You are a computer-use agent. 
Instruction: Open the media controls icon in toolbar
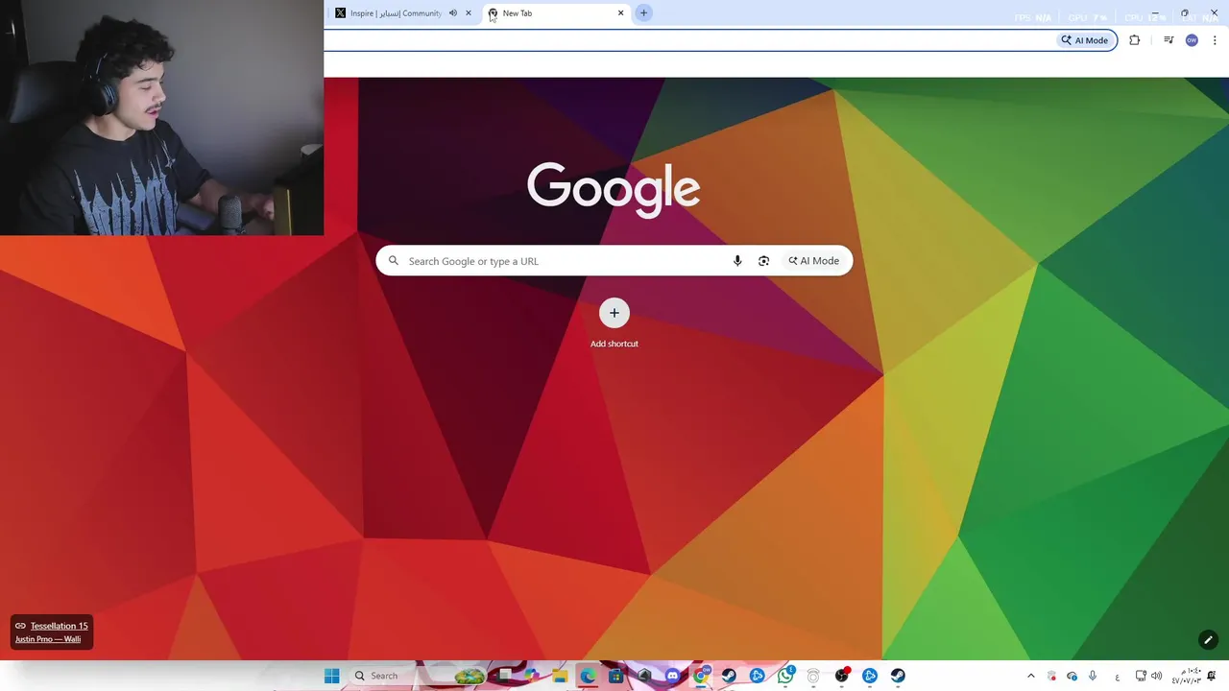pyautogui.click(x=1169, y=40)
